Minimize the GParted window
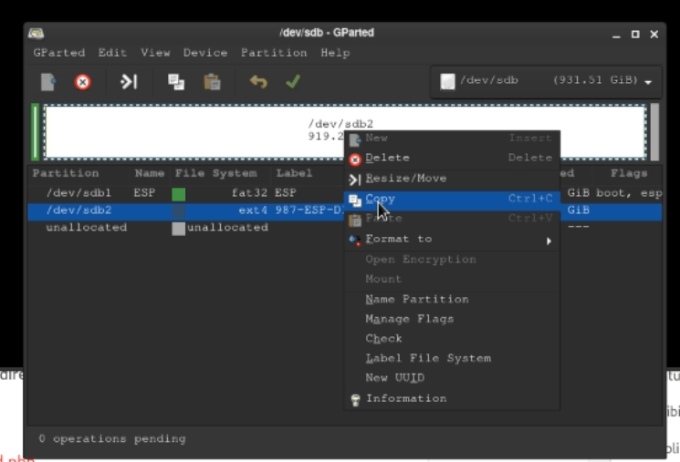The height and width of the screenshot is (462, 680). coord(616,35)
